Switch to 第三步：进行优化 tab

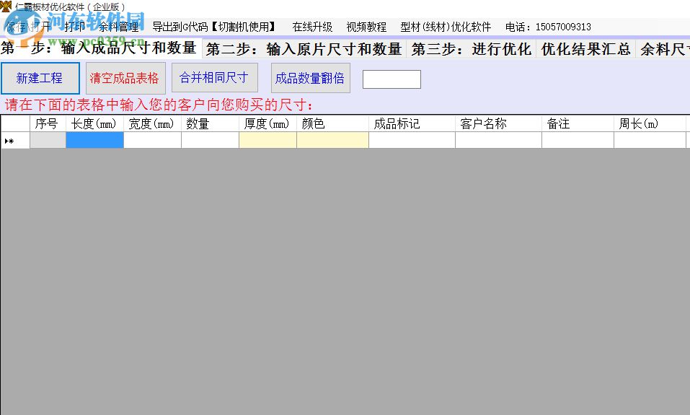pyautogui.click(x=472, y=49)
